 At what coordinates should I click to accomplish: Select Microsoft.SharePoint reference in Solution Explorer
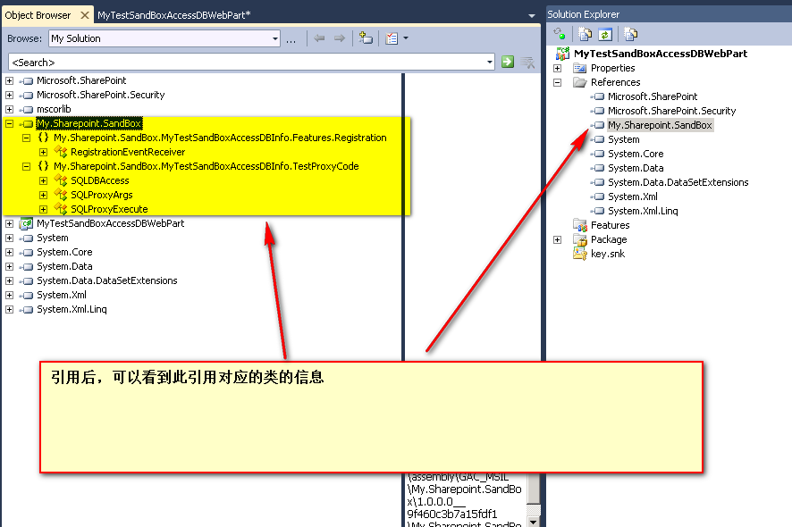[x=652, y=96]
